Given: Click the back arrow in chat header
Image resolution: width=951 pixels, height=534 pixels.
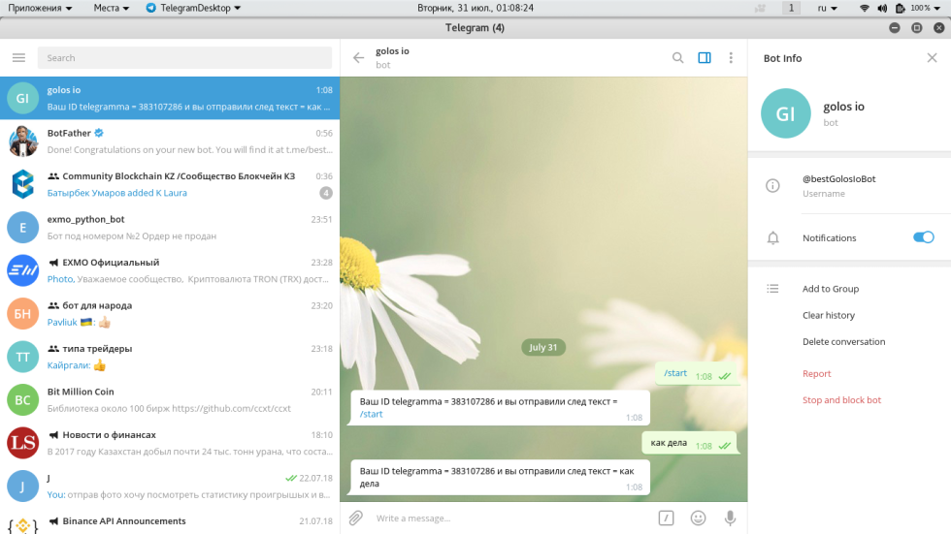Looking at the screenshot, I should [358, 57].
